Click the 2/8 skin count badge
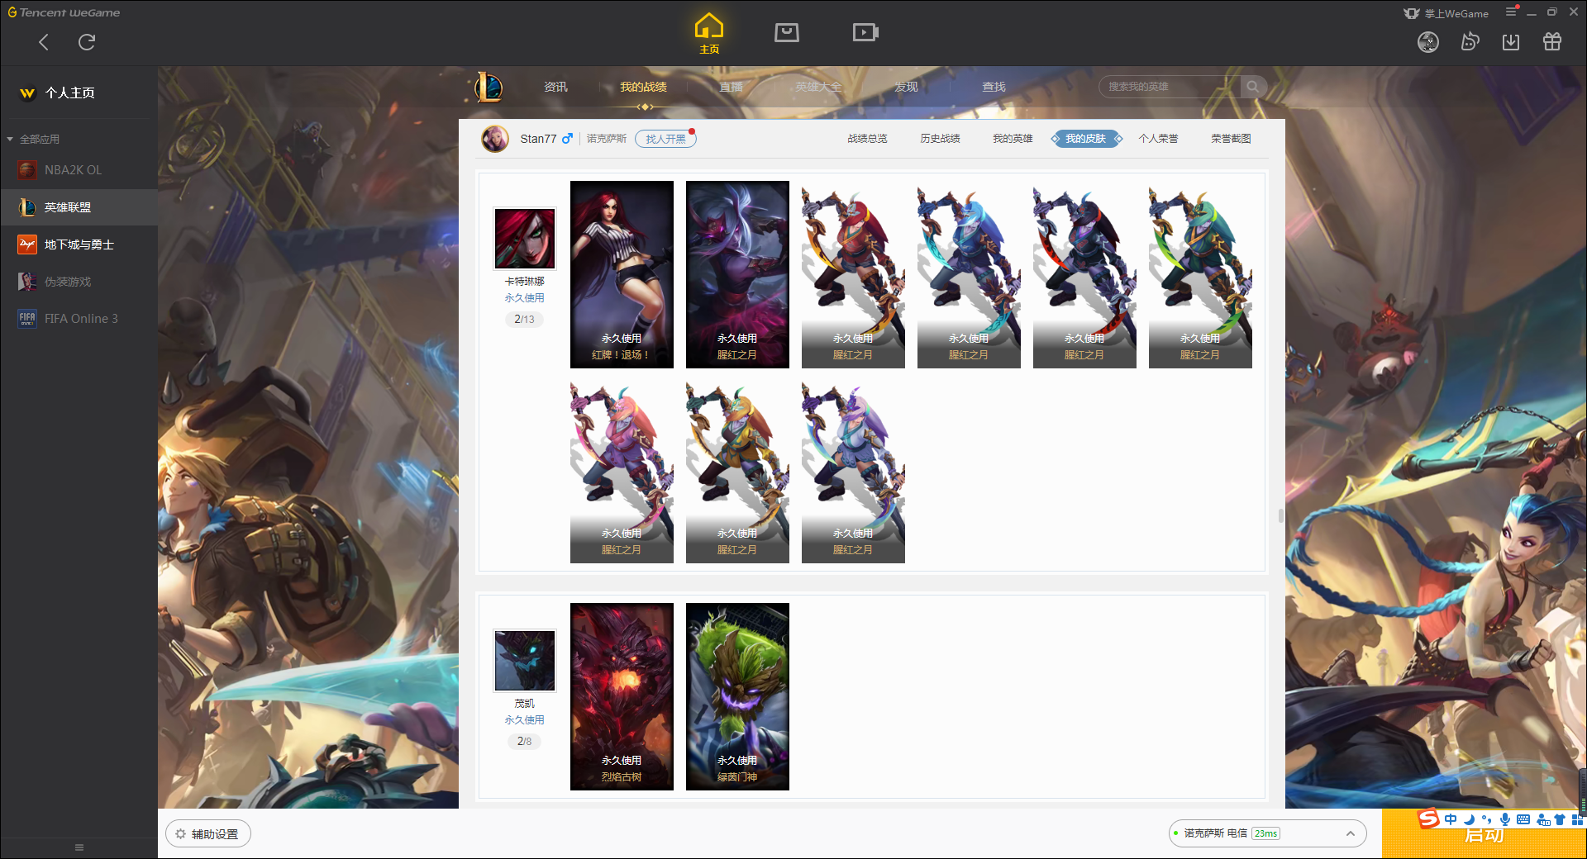The width and height of the screenshot is (1587, 859). (524, 741)
